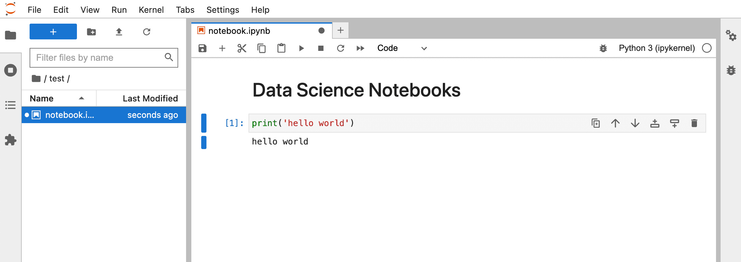
Task: Delete the cell using trash icon
Action: click(x=694, y=123)
